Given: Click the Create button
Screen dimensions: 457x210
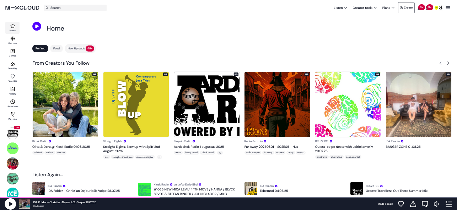Looking at the screenshot, I should point(406,8).
